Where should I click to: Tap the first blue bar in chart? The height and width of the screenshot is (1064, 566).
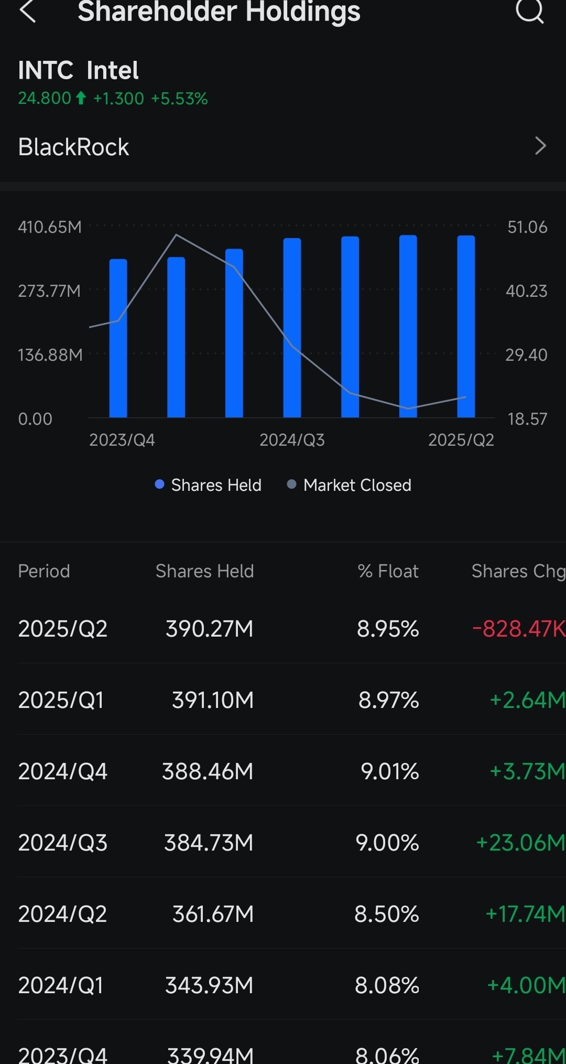(118, 338)
